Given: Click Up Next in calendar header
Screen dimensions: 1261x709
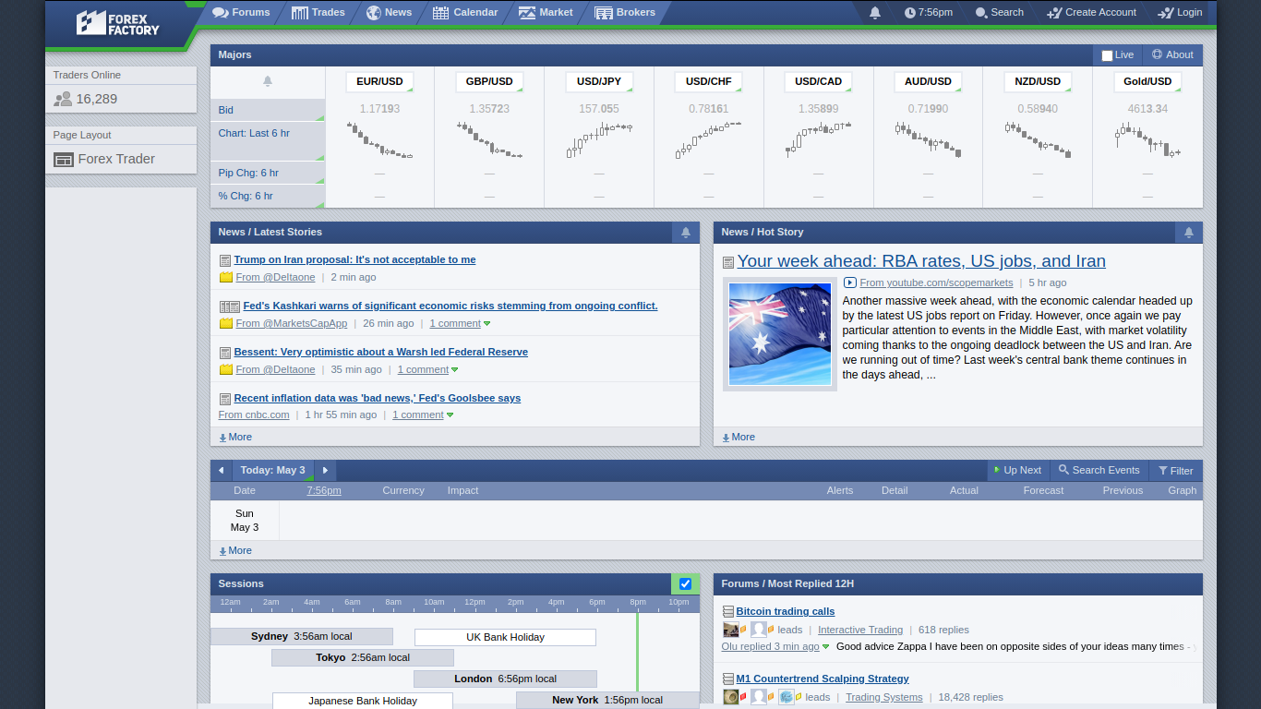Looking at the screenshot, I should 1017,471.
